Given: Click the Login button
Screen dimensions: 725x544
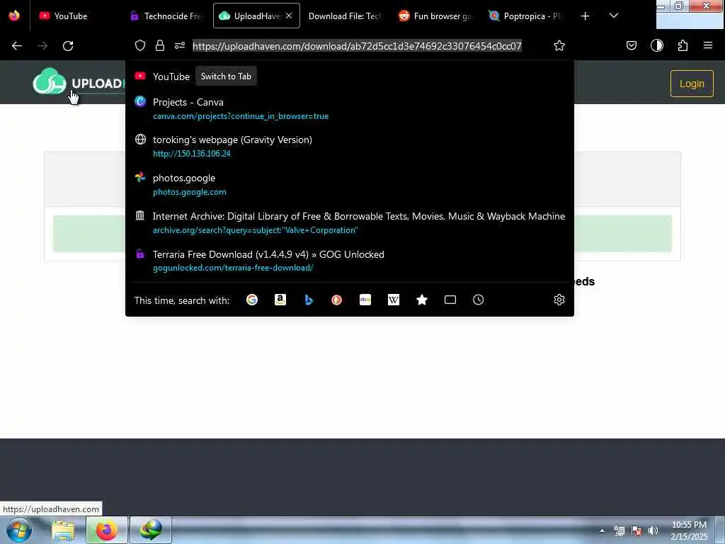Looking at the screenshot, I should (x=692, y=84).
